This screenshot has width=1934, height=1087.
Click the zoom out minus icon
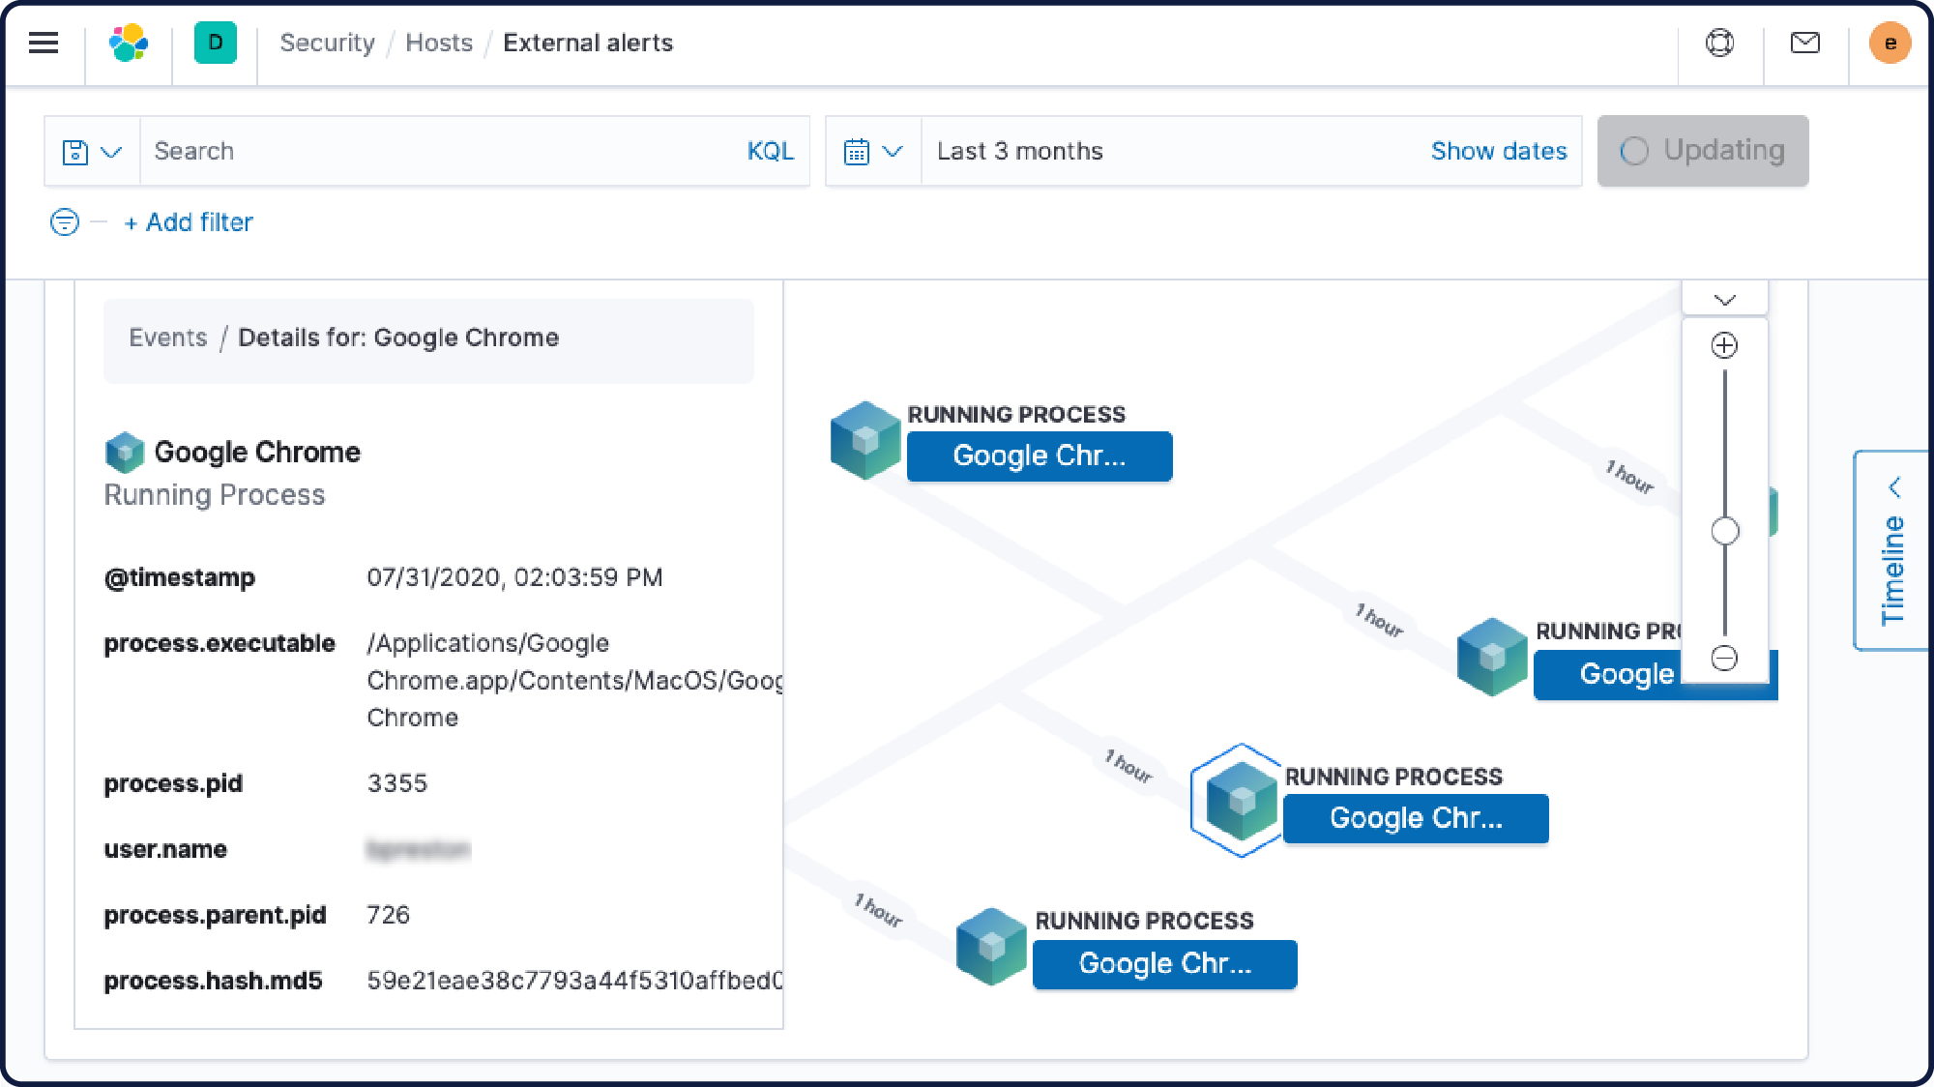(x=1724, y=659)
